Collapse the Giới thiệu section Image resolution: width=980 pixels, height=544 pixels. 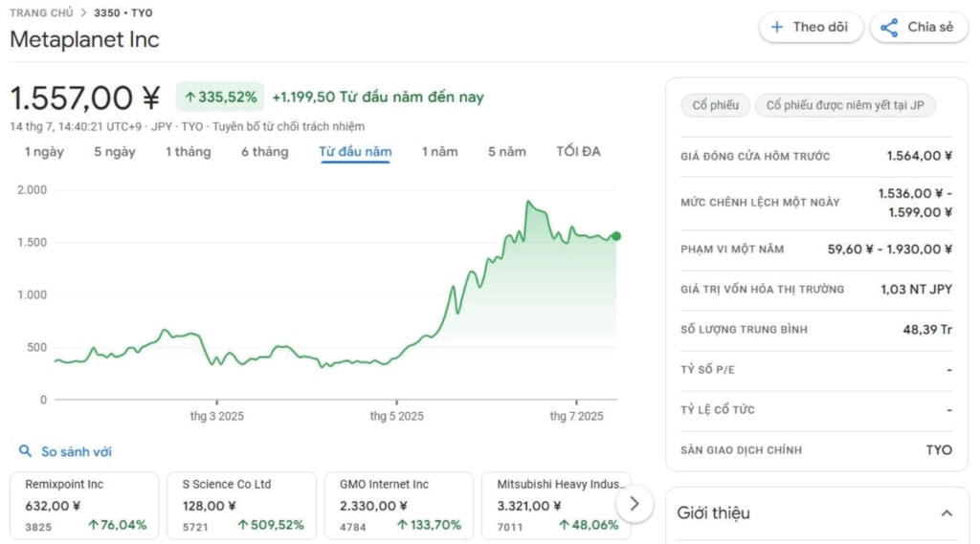[x=947, y=513]
